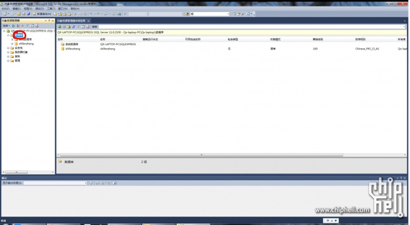Click the Analysis Services XMLA Query icon
The image size is (410, 225).
69,14
